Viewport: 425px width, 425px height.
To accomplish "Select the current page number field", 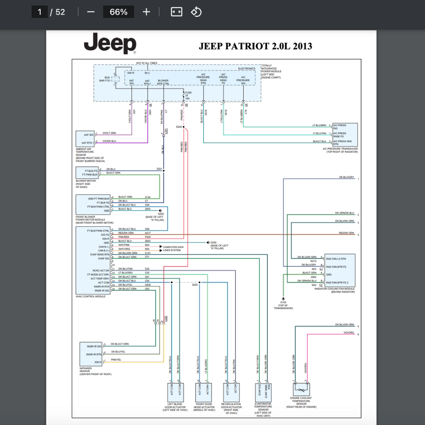I will click(x=40, y=12).
